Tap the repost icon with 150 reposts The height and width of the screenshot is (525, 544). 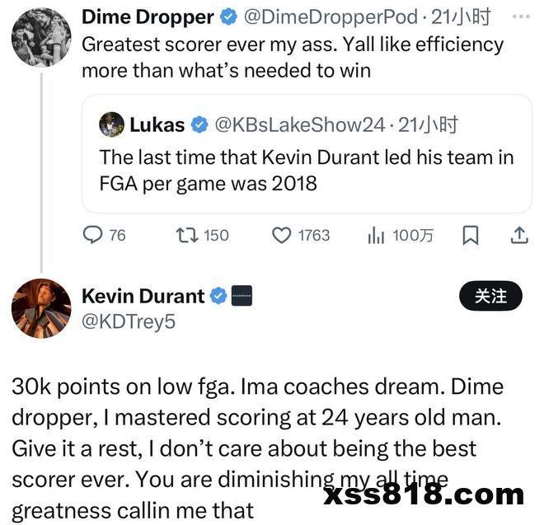point(187,235)
